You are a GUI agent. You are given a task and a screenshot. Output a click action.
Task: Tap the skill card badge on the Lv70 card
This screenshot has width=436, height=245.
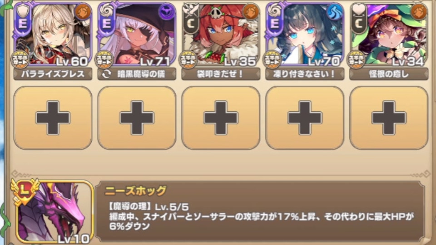pos(272,59)
